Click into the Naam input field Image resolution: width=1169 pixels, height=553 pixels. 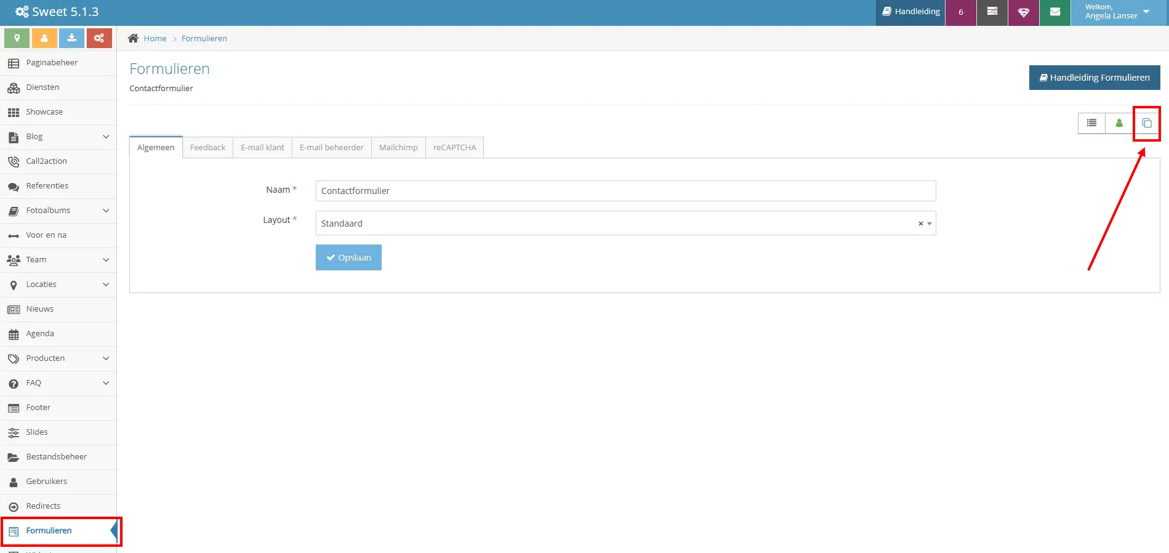pos(625,191)
